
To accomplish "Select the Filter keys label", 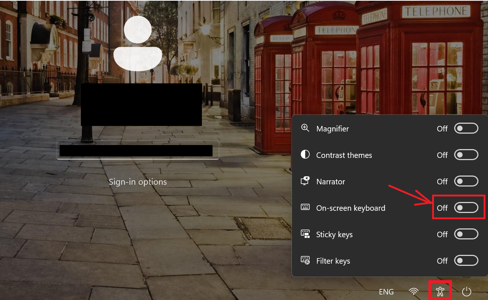I will (333, 261).
